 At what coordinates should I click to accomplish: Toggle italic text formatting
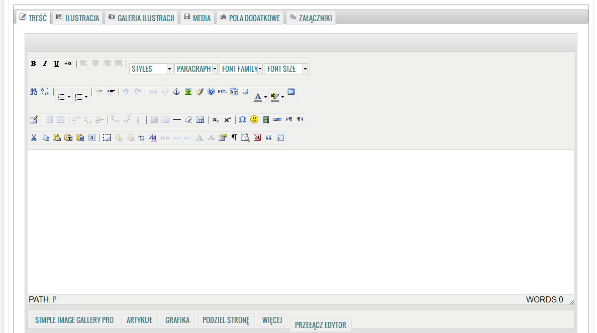tap(45, 64)
